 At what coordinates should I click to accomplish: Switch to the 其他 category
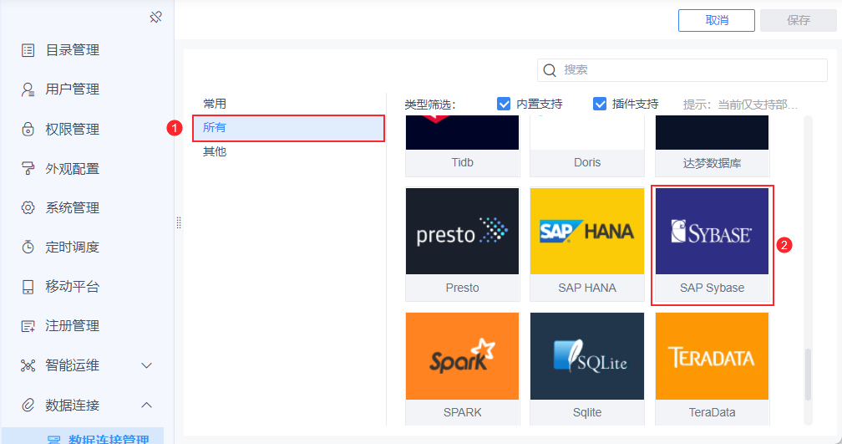[x=215, y=151]
